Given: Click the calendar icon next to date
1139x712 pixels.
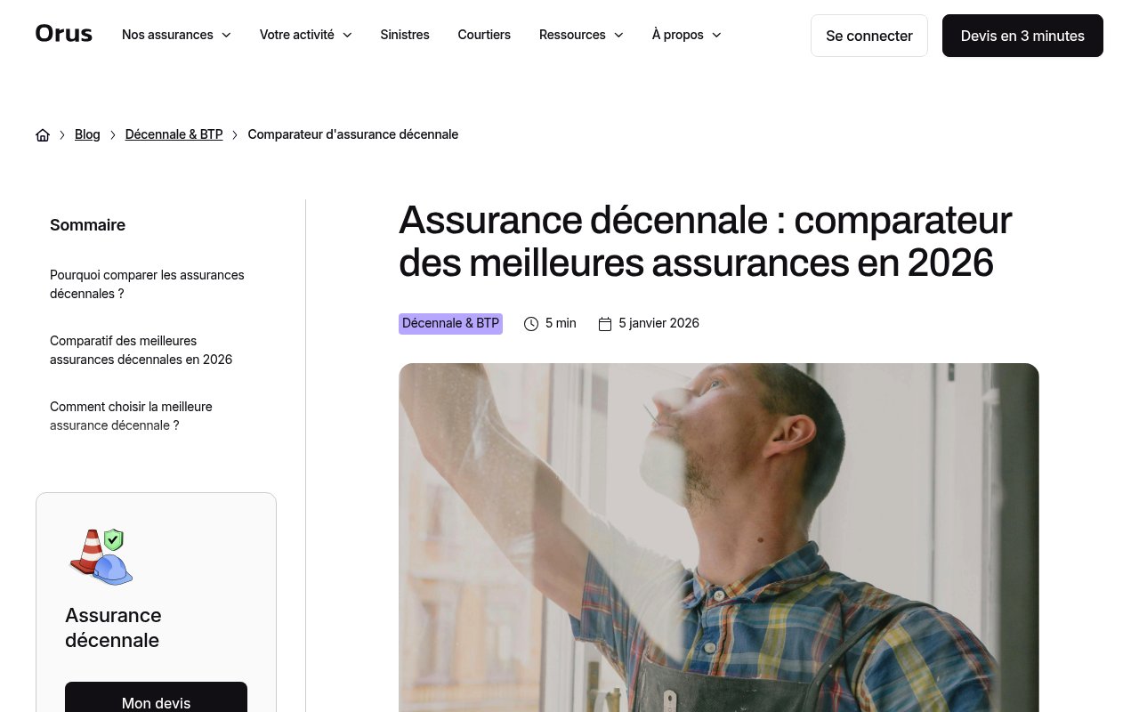Looking at the screenshot, I should [605, 324].
